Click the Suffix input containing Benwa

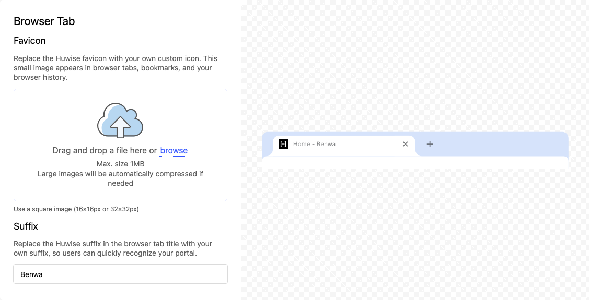click(120, 274)
